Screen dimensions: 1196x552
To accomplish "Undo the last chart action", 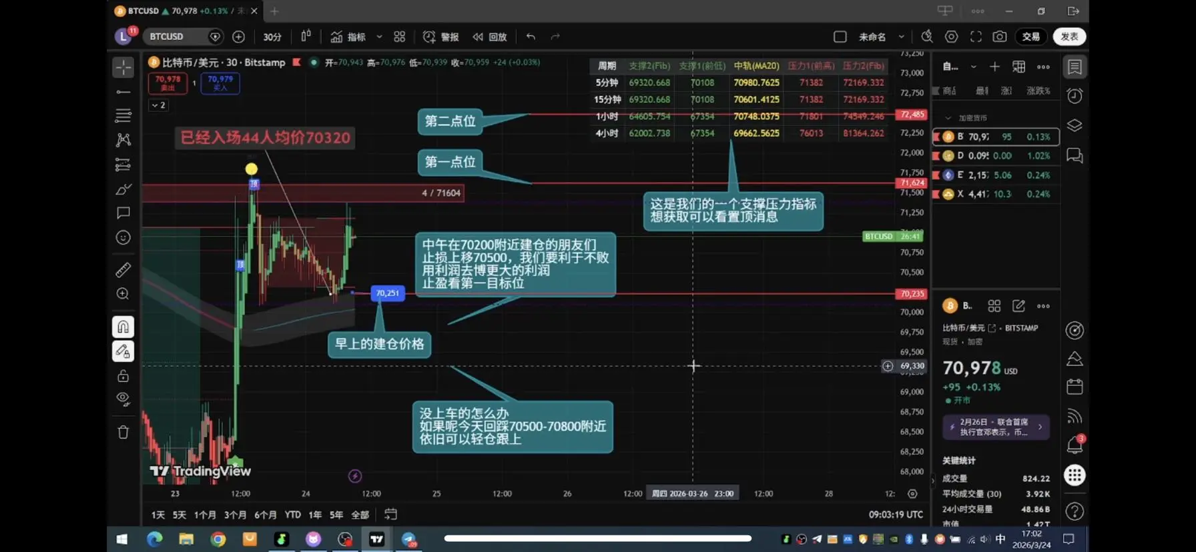I will 531,37.
